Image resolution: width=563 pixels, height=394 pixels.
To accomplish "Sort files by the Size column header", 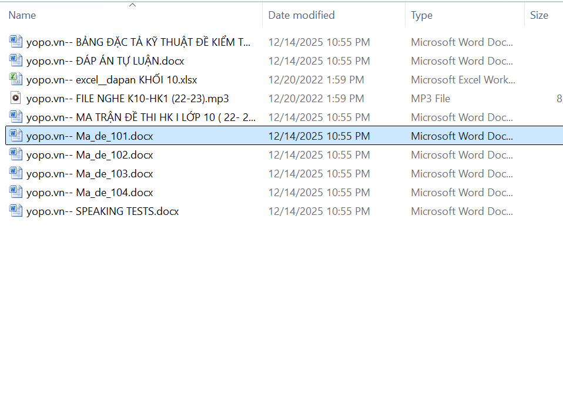I will [538, 15].
